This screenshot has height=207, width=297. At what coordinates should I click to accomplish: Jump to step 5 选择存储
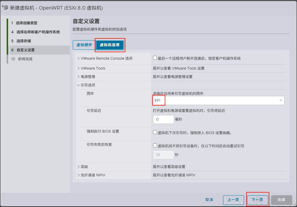(23, 41)
